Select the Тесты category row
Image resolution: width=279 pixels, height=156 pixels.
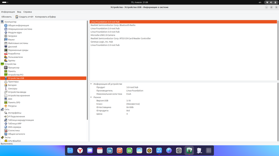7,137
